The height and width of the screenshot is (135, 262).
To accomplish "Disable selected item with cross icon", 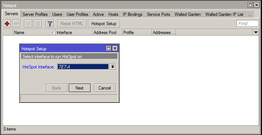I will (38, 24).
